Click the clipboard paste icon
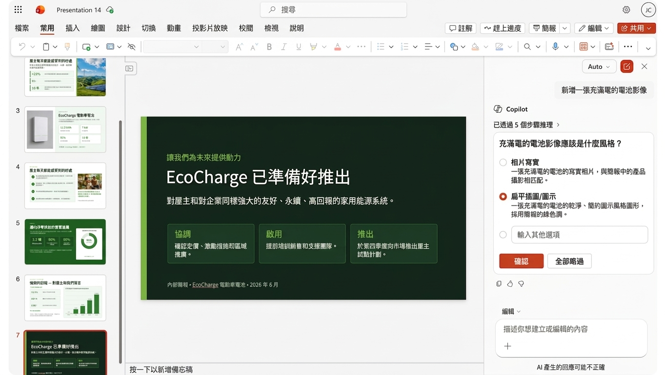The width and height of the screenshot is (666, 375). pyautogui.click(x=46, y=47)
